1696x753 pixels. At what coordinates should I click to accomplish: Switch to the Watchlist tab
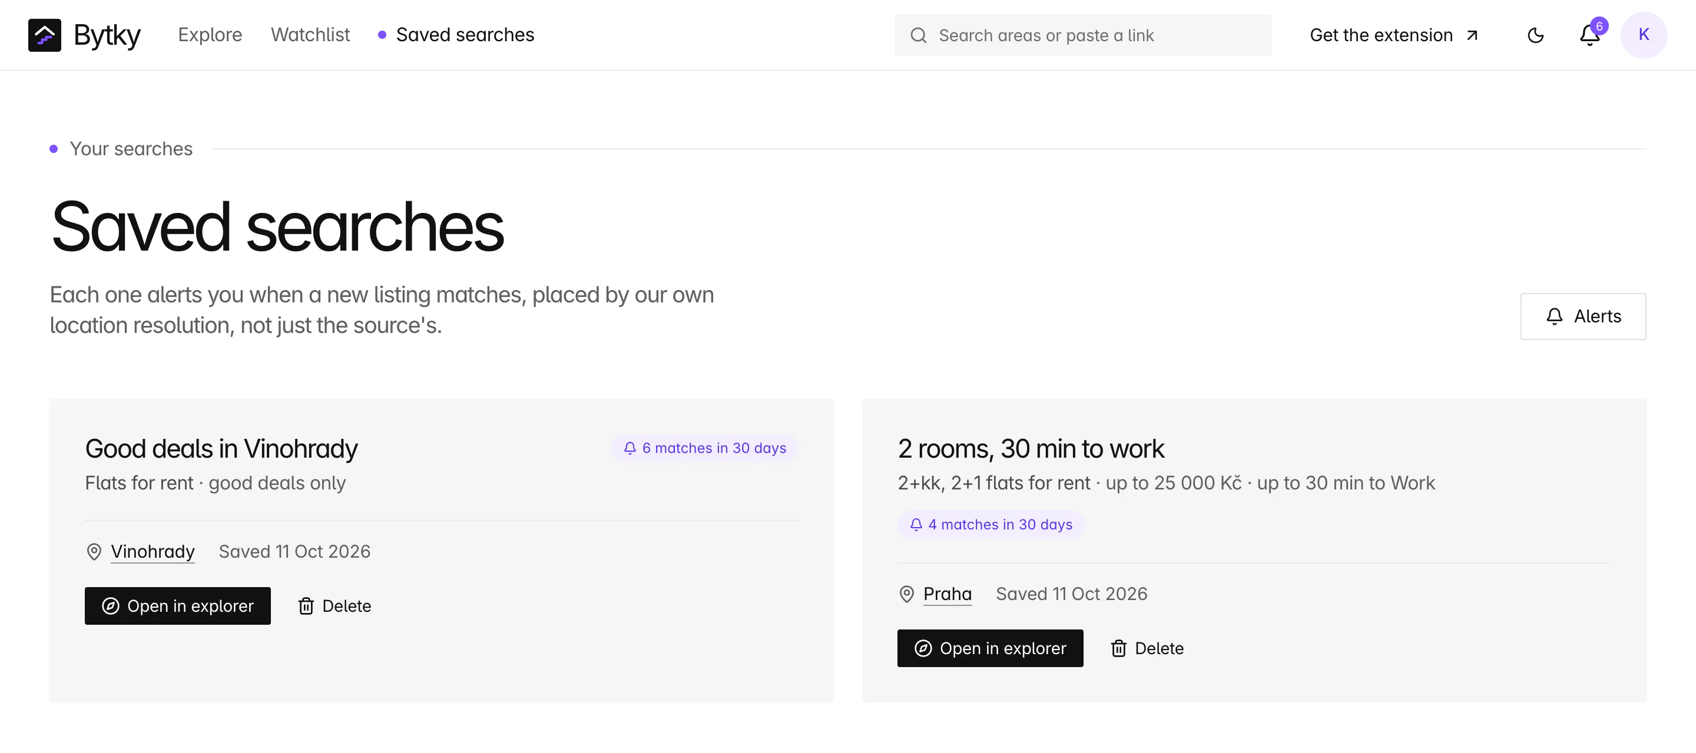tap(310, 35)
